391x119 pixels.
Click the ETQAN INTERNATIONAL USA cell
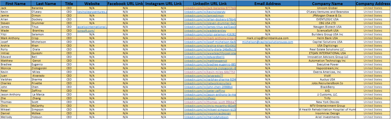click(327, 53)
